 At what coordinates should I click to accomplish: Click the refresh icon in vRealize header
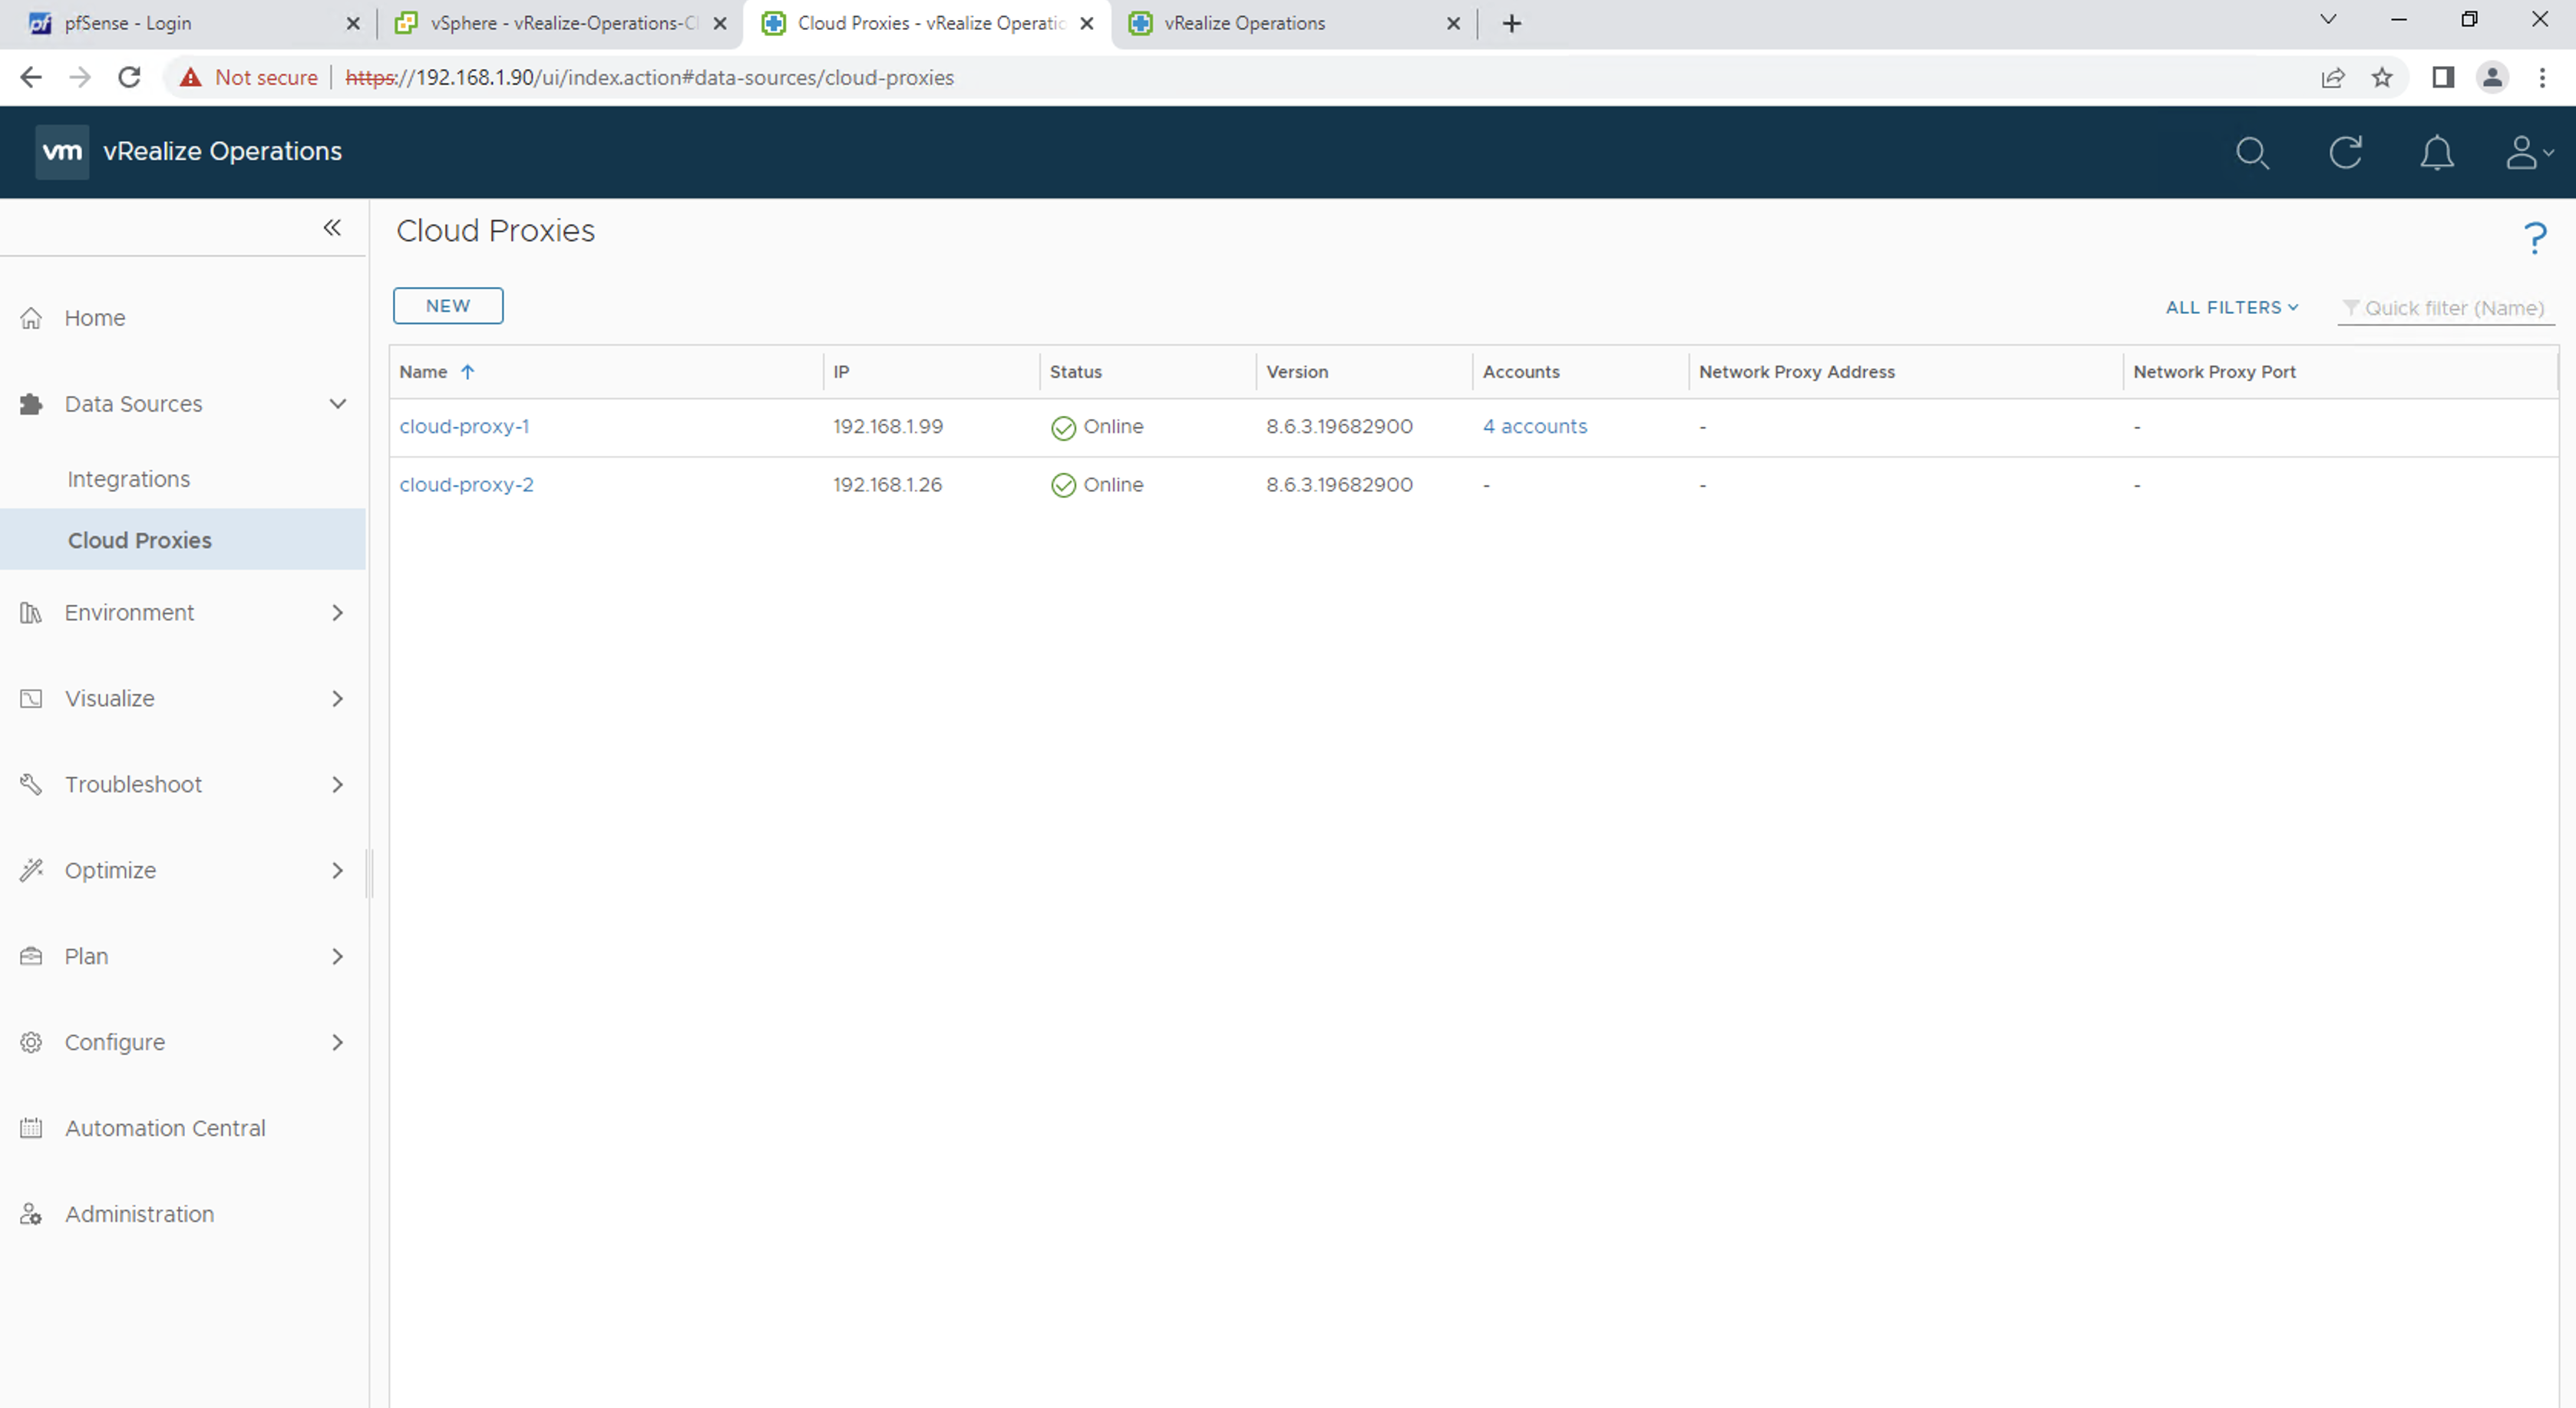(2345, 153)
